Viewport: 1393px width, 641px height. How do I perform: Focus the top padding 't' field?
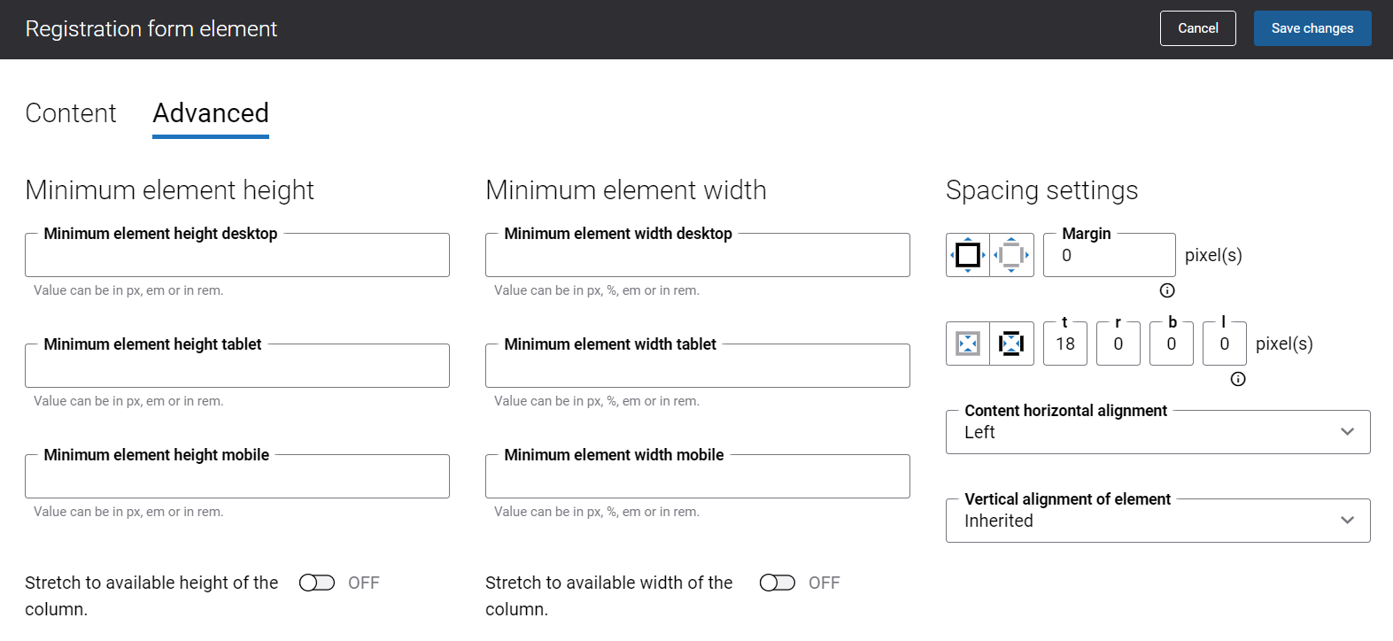click(x=1065, y=344)
